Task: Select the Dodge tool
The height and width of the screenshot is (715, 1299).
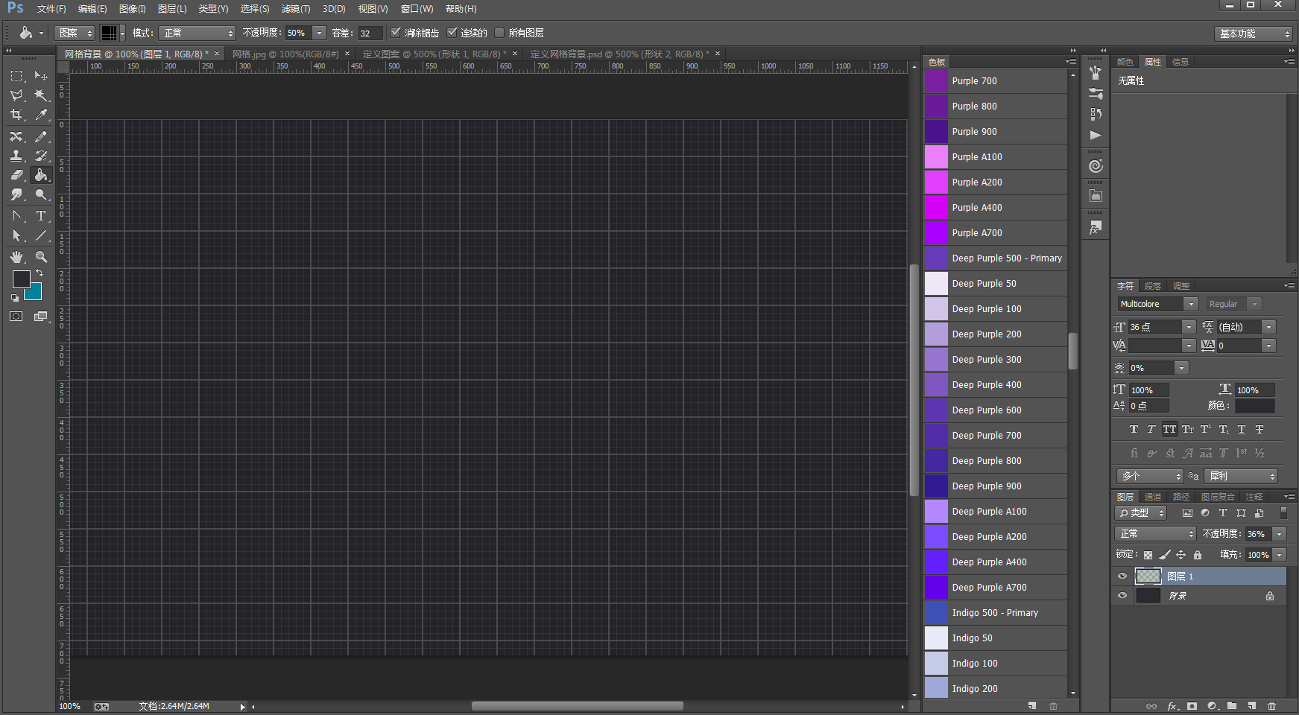Action: [41, 194]
